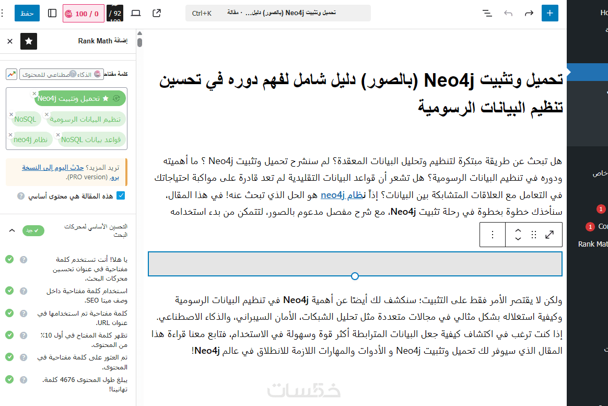Open the command palette search bar Ctrl+K
608x406 pixels.
point(278,13)
